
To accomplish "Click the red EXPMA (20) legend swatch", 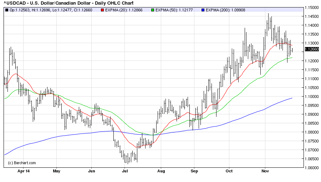I will [x=102, y=10].
